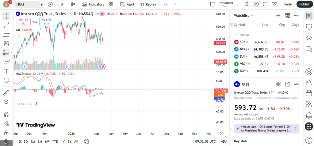Screen dimensions: 314x146
Task: Toggle ADJ price adjustment
Action: coord(224,141)
